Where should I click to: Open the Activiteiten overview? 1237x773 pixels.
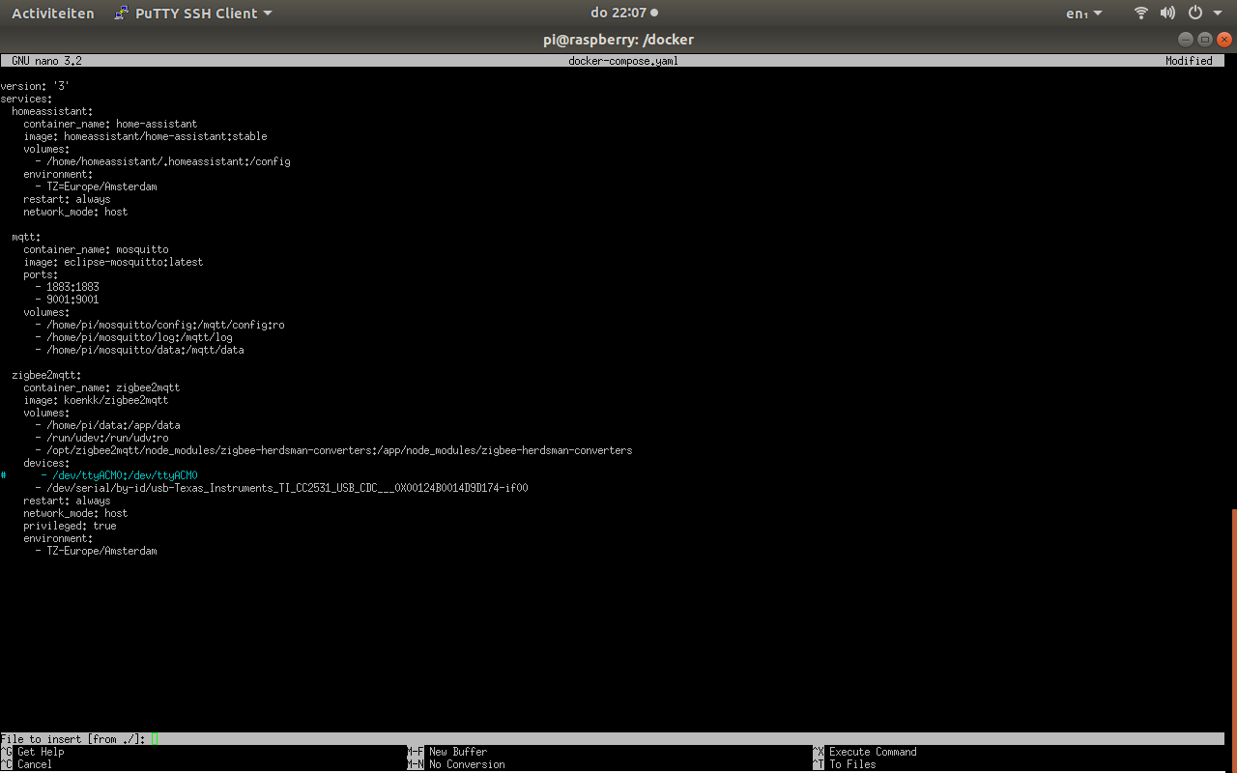(53, 13)
